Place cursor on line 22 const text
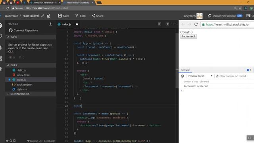This screenshot has width=254, height=143. pyautogui.click(x=77, y=106)
